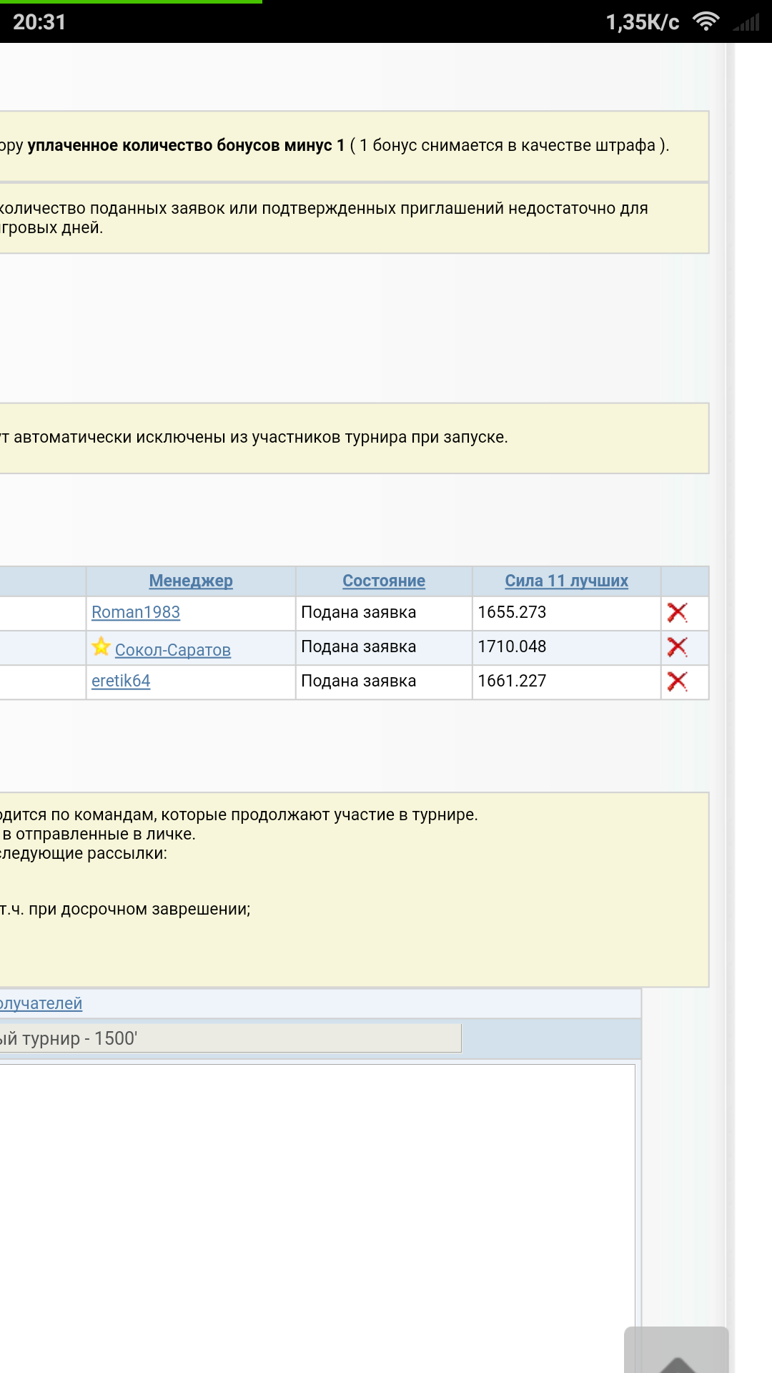
Task: Sort by Сила 11 лучших header
Action: (x=566, y=581)
